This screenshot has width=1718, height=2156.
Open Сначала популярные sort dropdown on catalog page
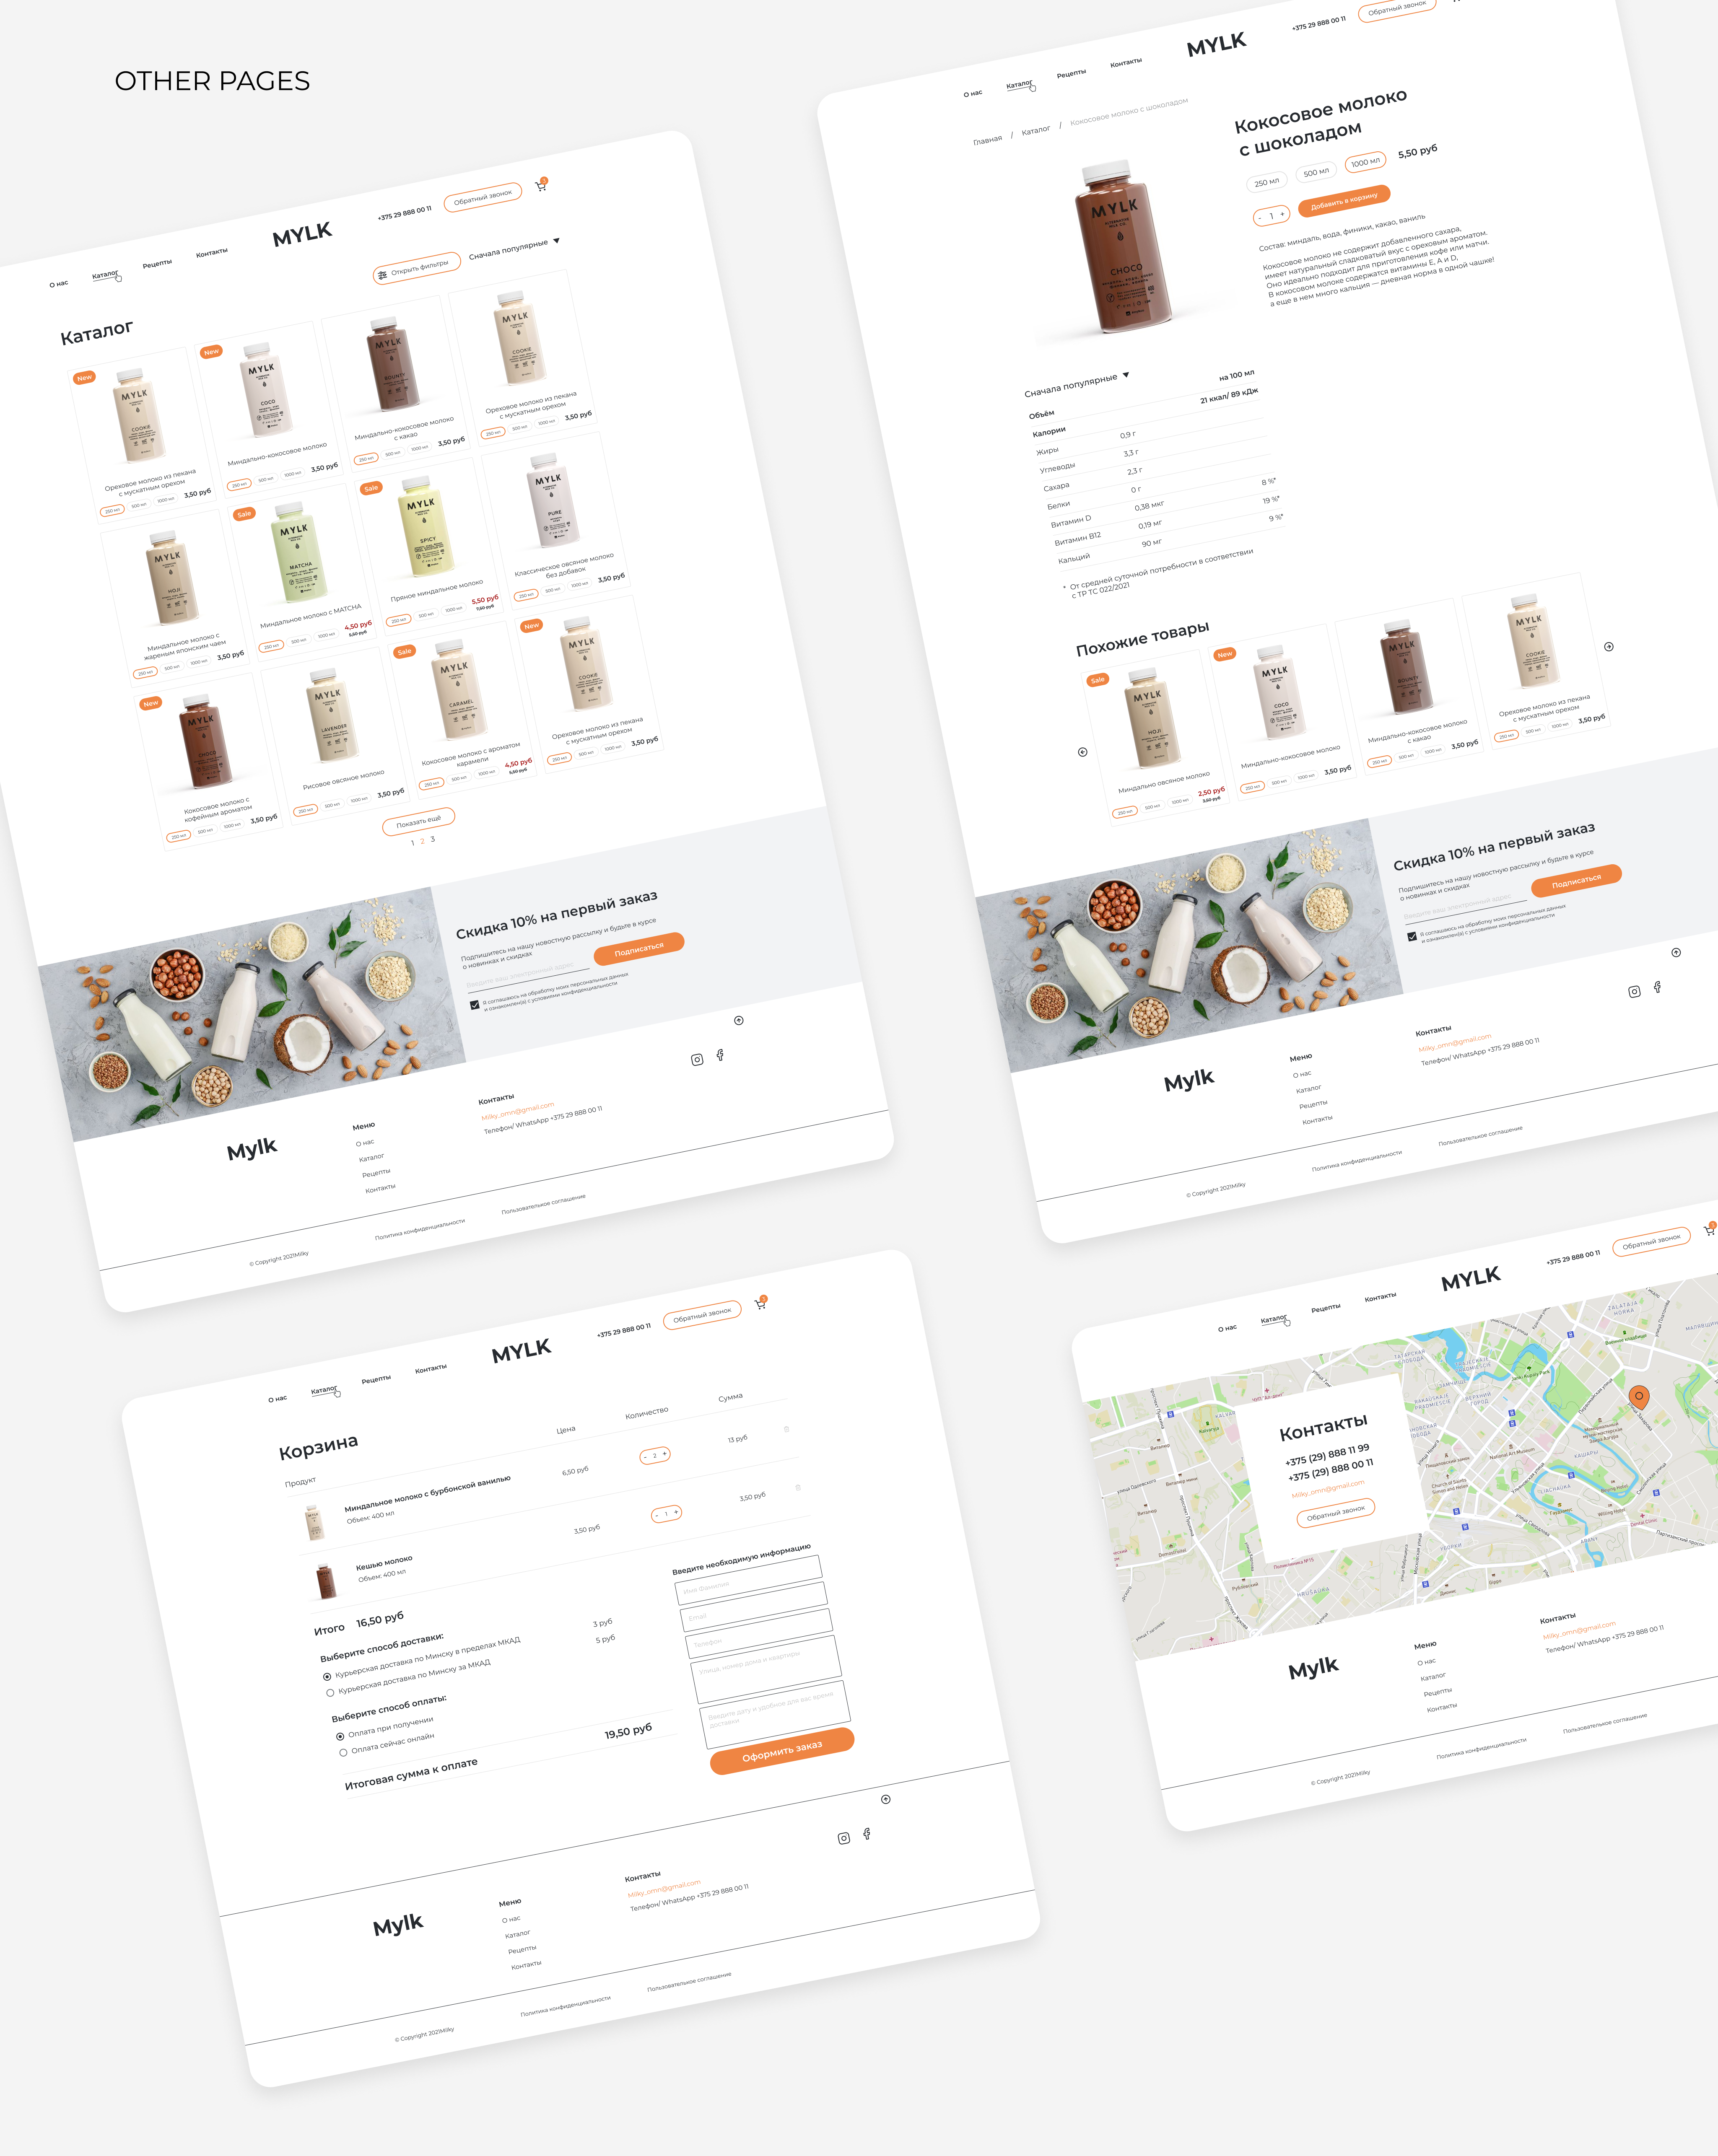[514, 249]
